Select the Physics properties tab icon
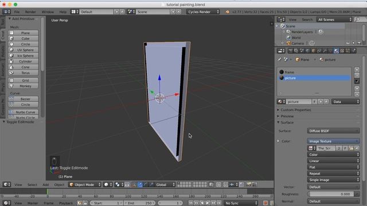Viewport: 367px width, 206px height. (353, 51)
